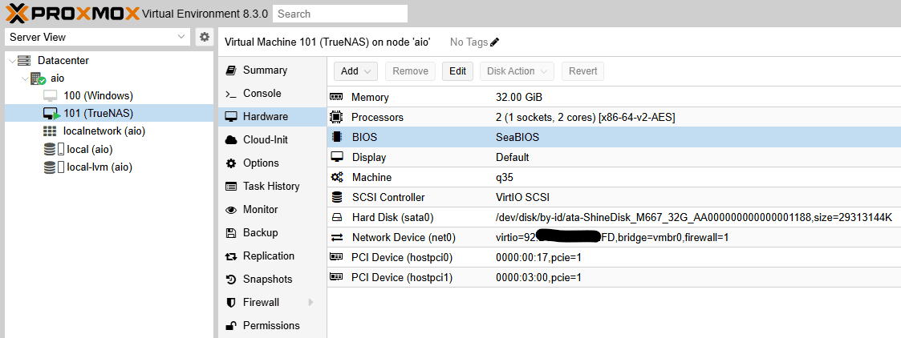Select the Memory 32.00 GiB row
This screenshot has width=901, height=338.
click(614, 98)
